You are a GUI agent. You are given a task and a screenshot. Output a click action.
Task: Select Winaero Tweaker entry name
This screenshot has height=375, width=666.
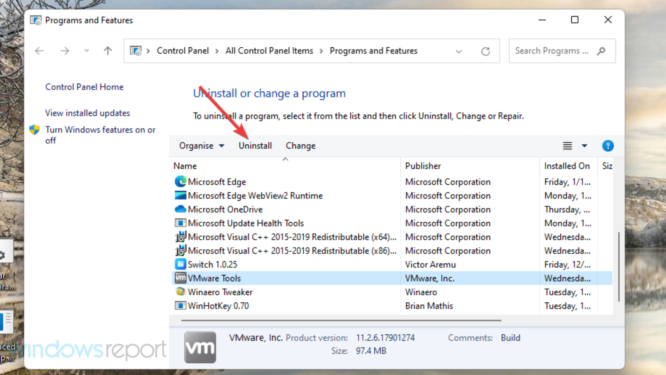click(220, 292)
